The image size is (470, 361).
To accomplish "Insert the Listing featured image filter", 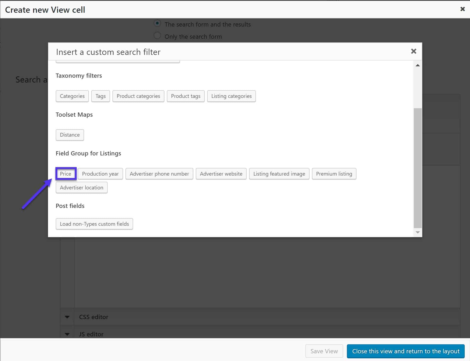I will click(x=279, y=174).
